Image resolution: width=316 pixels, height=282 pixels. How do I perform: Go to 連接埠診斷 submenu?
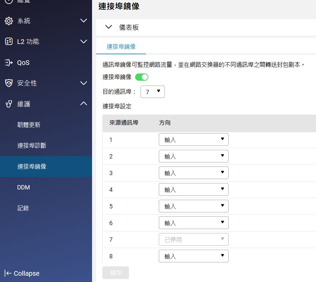pyautogui.click(x=46, y=145)
